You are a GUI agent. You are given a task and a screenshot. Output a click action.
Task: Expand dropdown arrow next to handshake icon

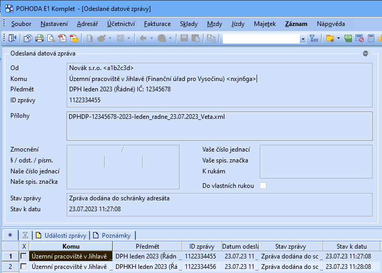[110, 38]
